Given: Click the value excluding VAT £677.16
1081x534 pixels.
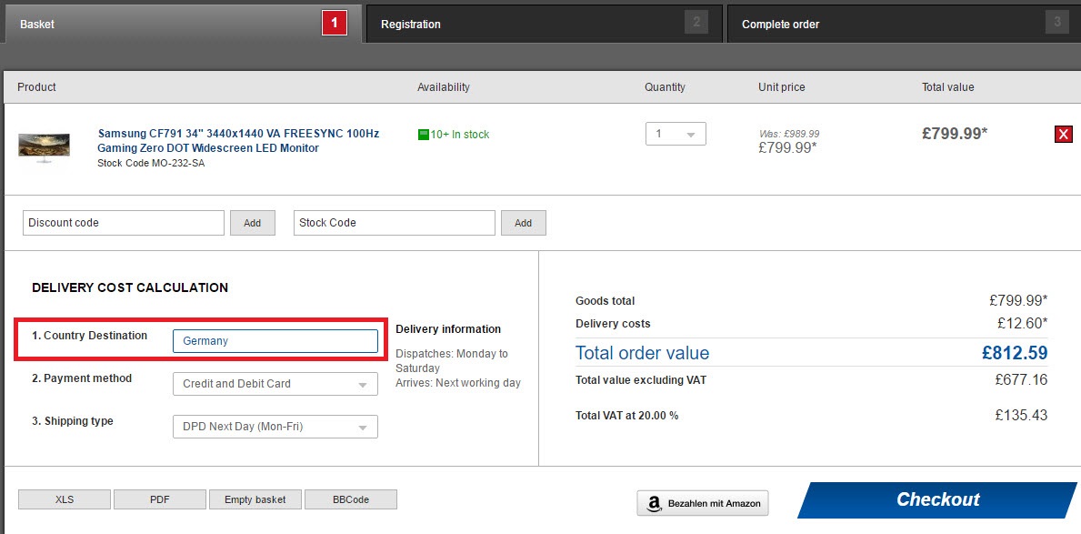Looking at the screenshot, I should (1022, 379).
